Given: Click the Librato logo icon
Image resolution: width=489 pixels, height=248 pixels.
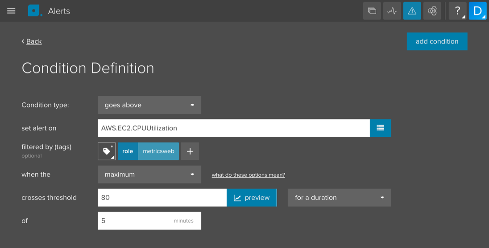Looking at the screenshot, I should click(34, 11).
